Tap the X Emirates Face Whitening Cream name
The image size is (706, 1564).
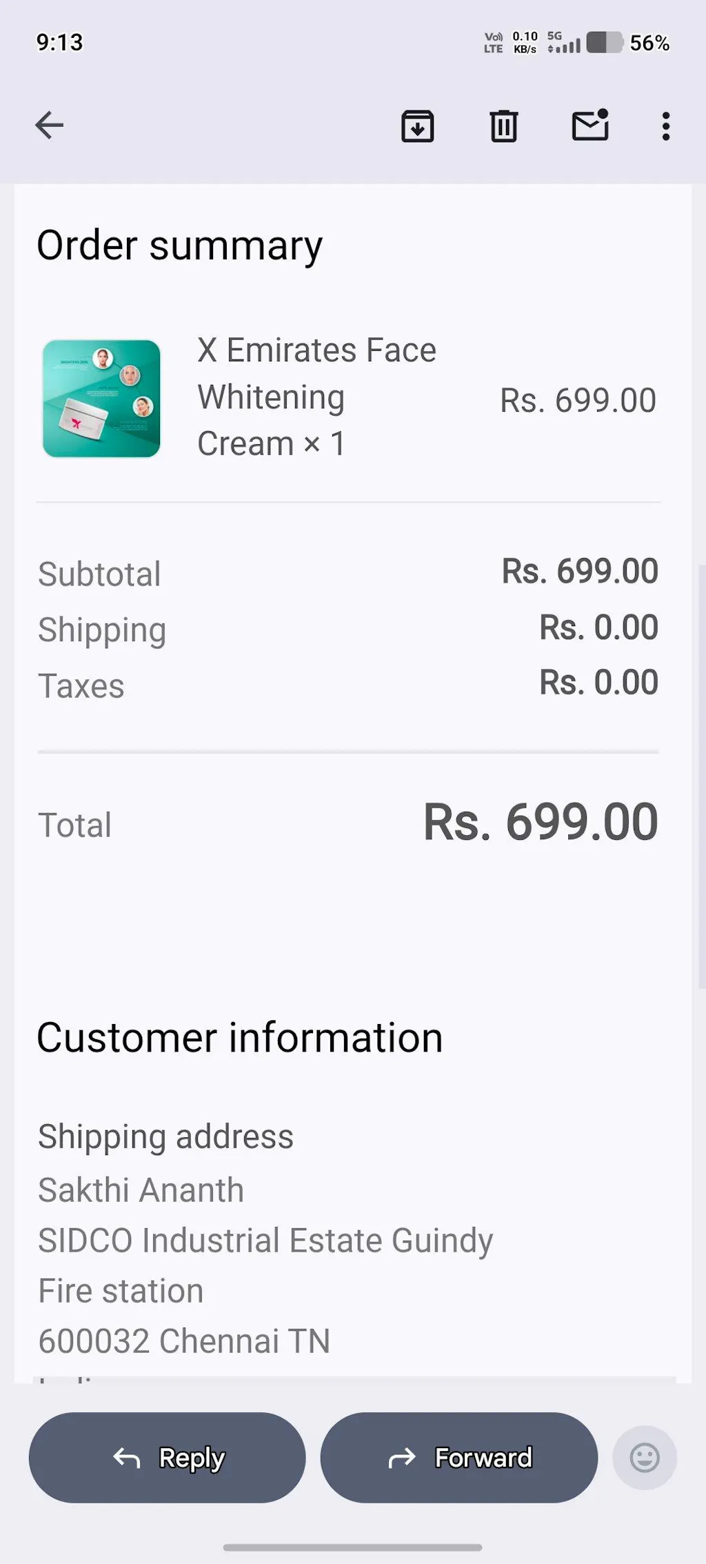click(316, 397)
